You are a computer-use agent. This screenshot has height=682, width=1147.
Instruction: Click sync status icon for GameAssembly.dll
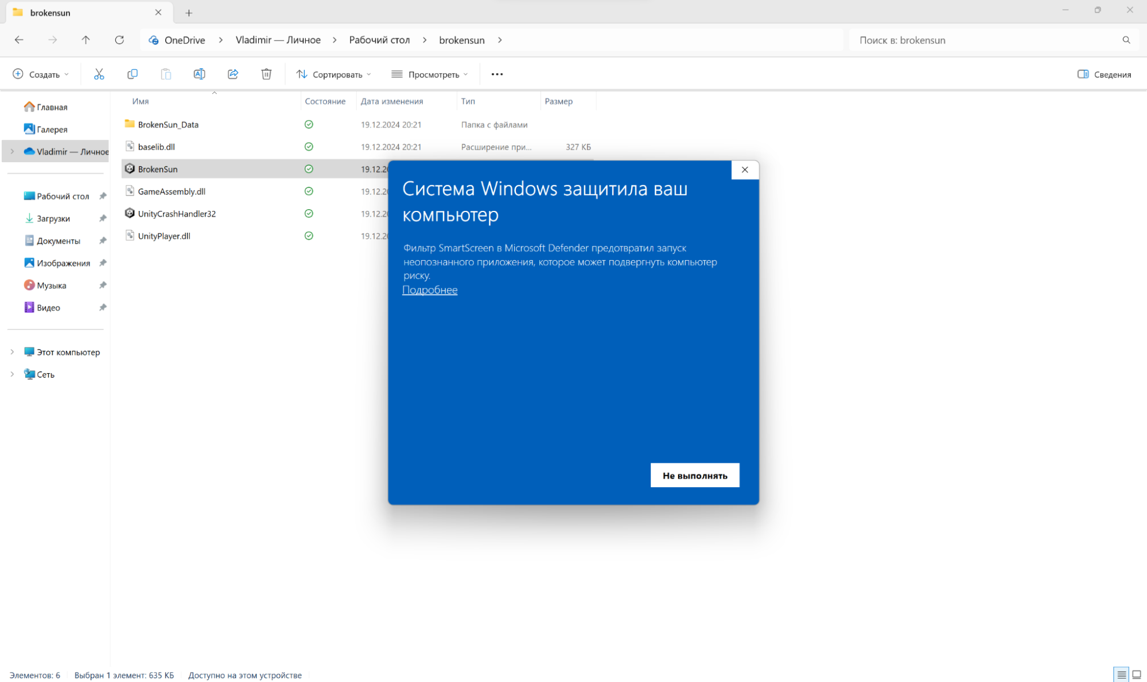coord(309,191)
